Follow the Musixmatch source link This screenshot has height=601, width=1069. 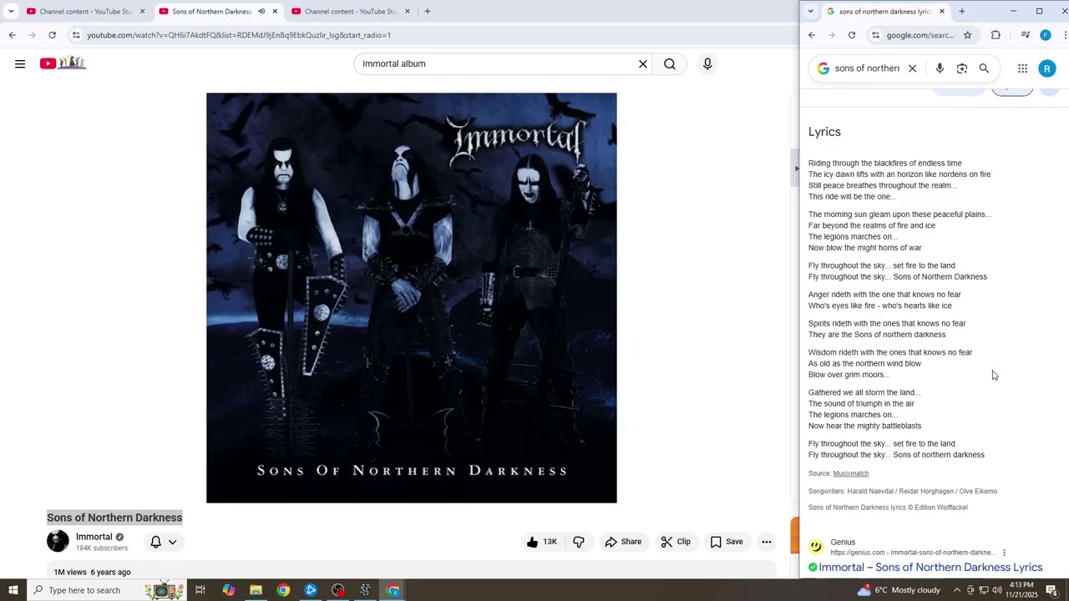coord(851,473)
